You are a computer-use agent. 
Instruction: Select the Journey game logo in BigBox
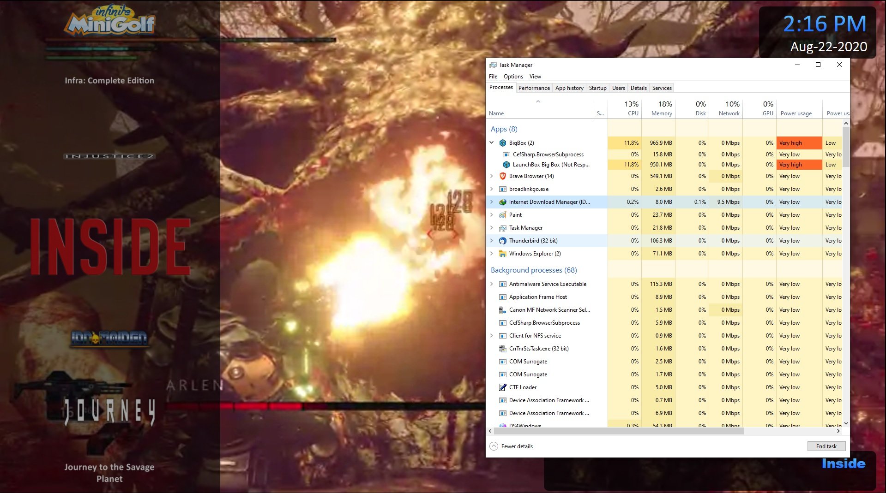pos(109,410)
